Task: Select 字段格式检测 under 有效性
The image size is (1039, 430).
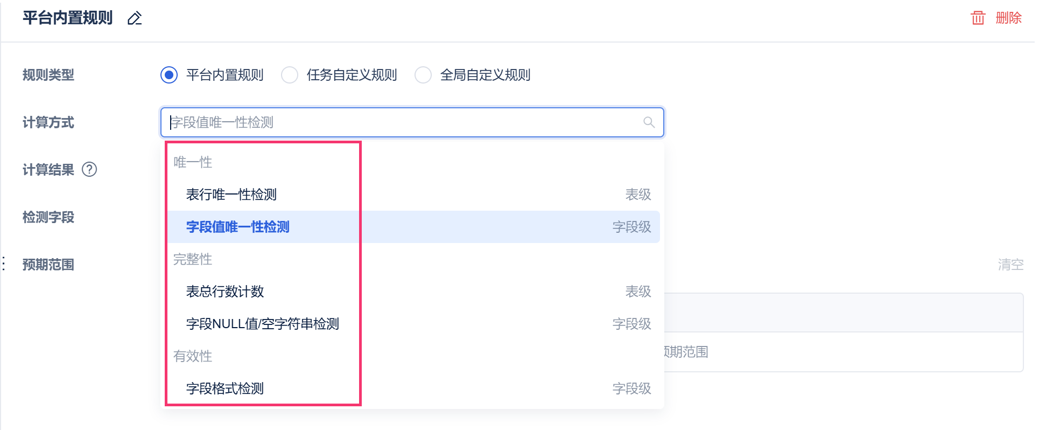Action: pos(413,389)
